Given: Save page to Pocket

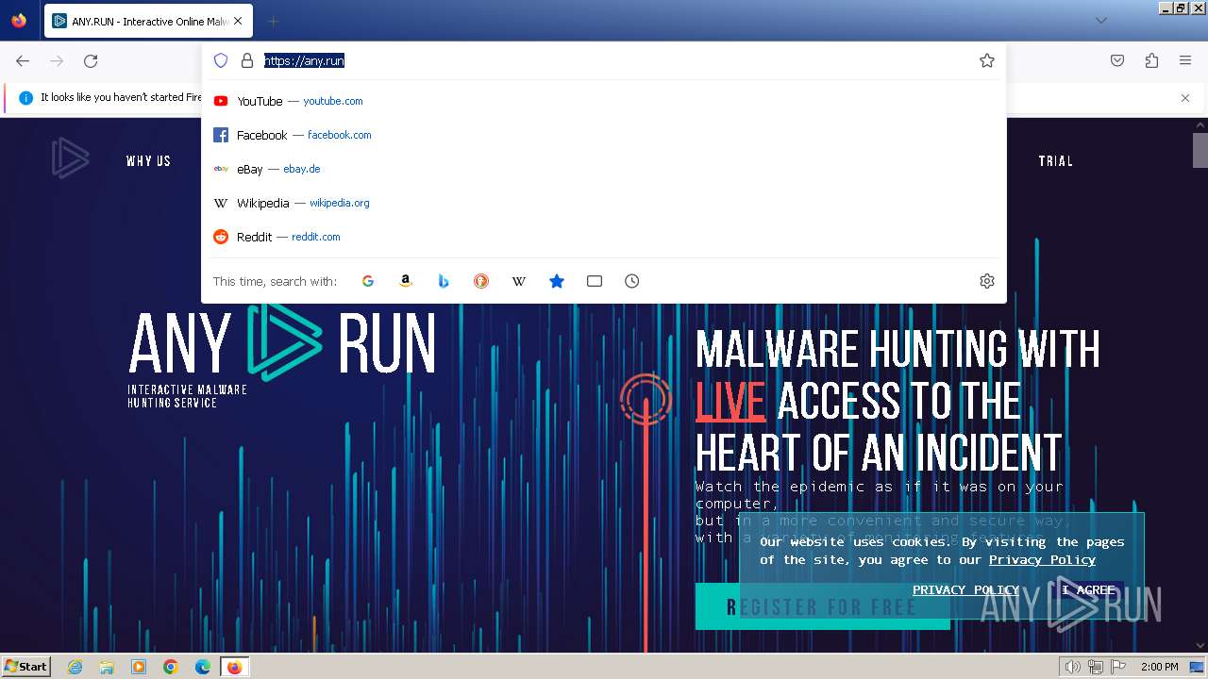Looking at the screenshot, I should 1117,60.
